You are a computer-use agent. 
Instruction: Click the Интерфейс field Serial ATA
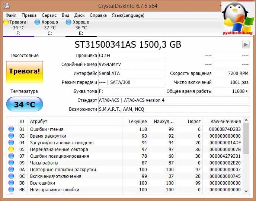[132, 73]
